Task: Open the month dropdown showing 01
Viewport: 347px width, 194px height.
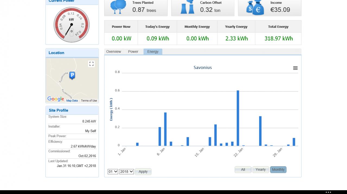Action: click(x=113, y=172)
